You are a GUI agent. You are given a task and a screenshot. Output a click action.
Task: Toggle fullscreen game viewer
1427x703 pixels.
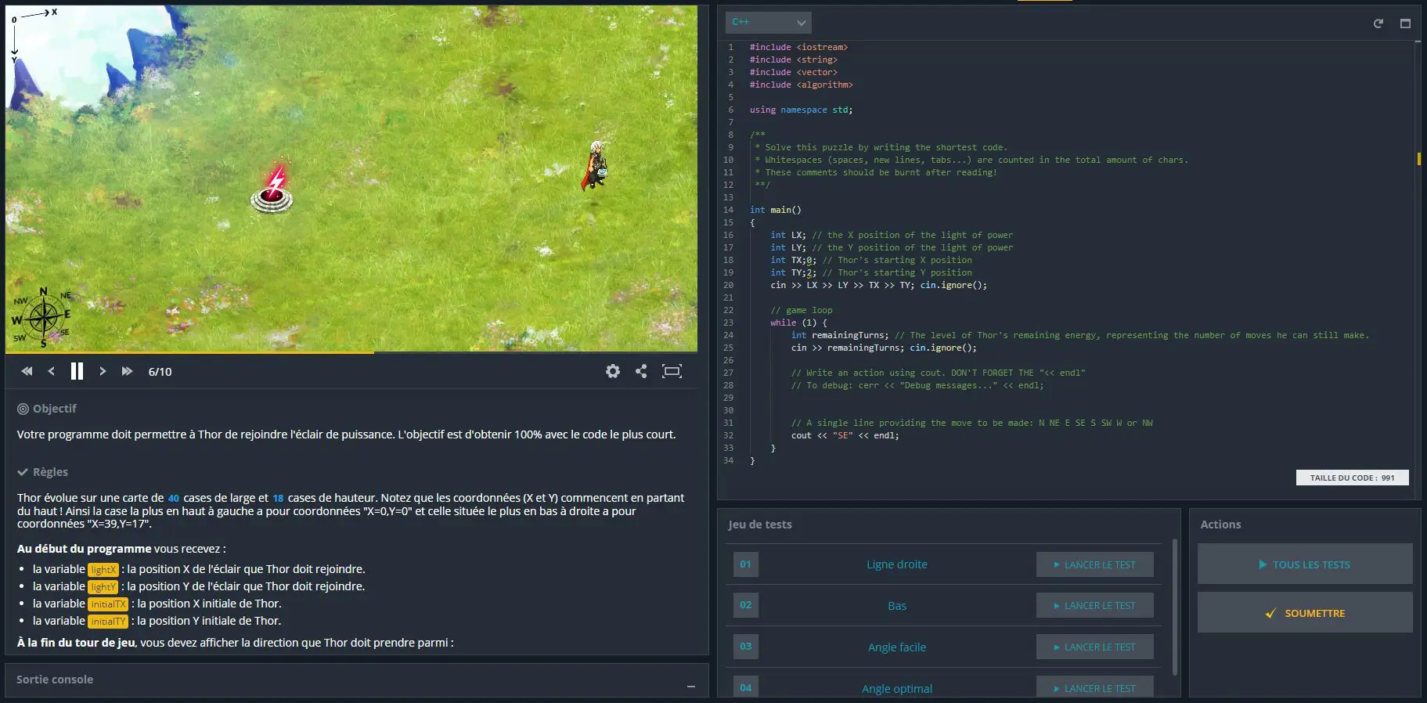[x=672, y=371]
